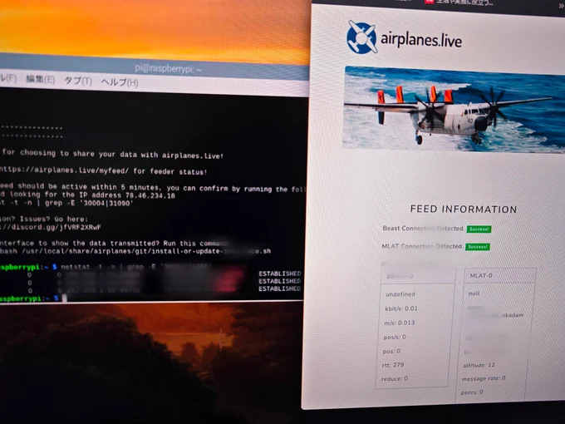
Task: Open the 編集(E) menu in the terminal
Action: point(41,80)
